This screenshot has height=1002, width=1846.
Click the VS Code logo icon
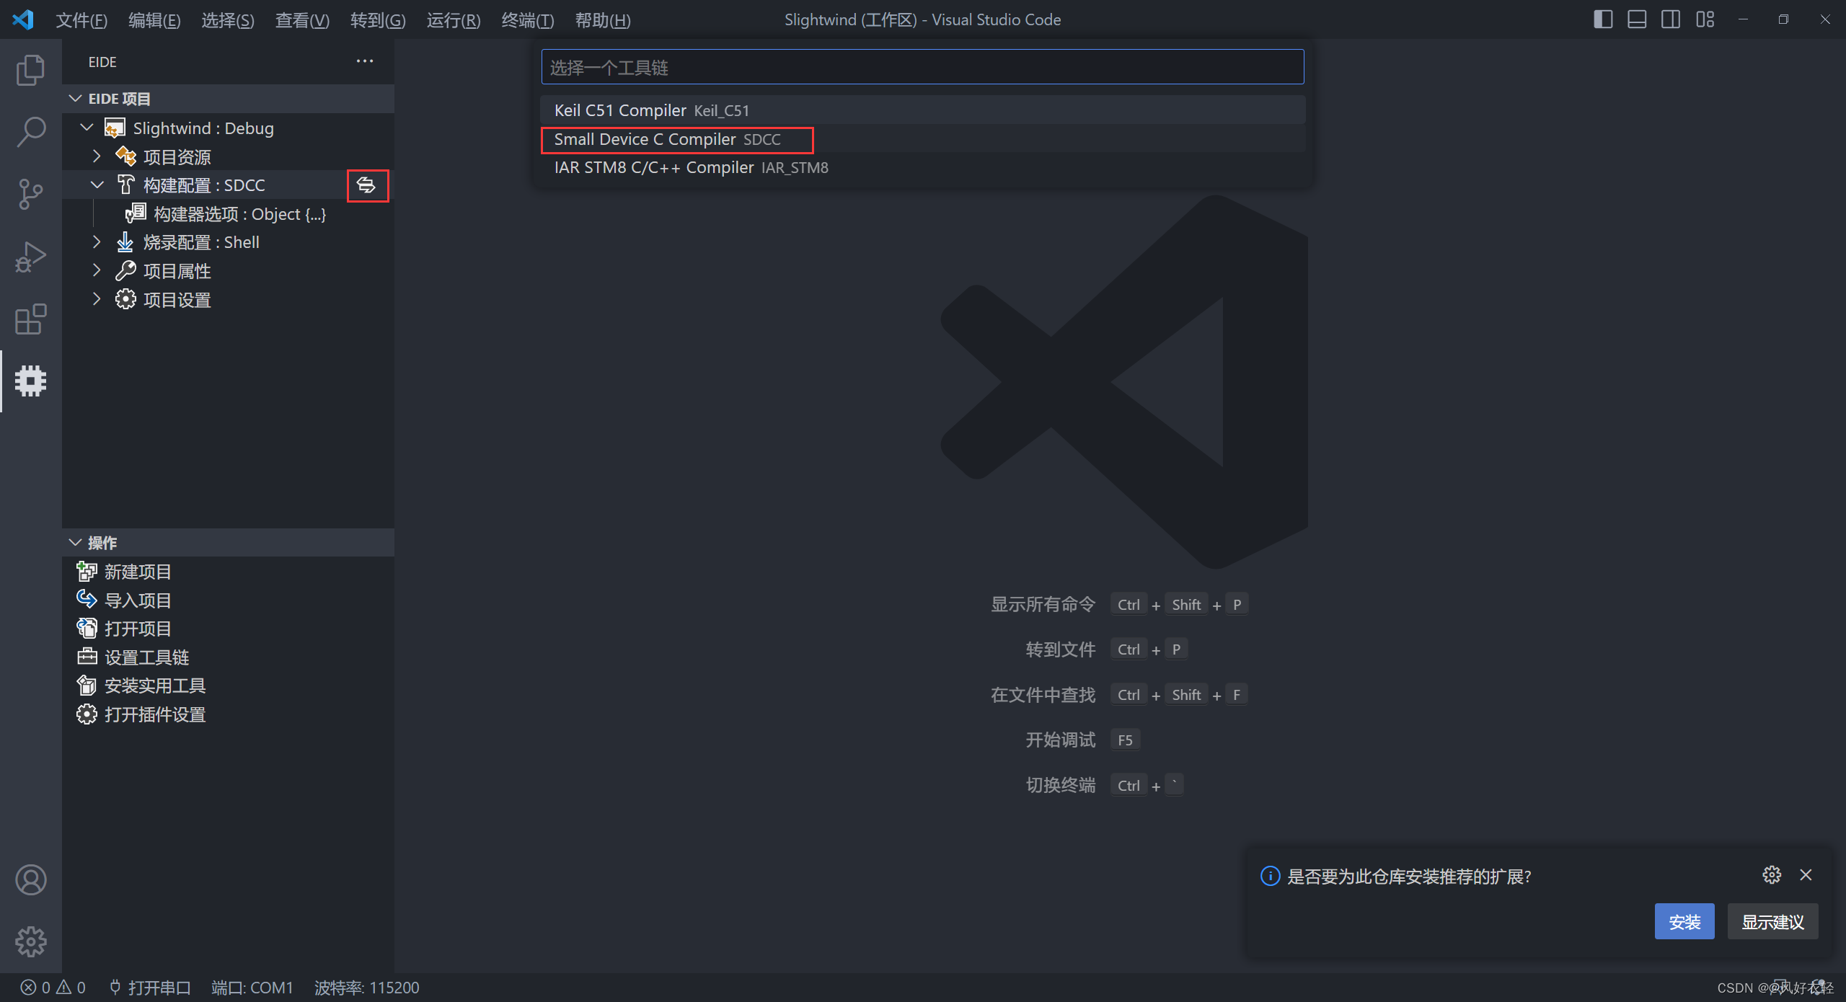click(23, 19)
